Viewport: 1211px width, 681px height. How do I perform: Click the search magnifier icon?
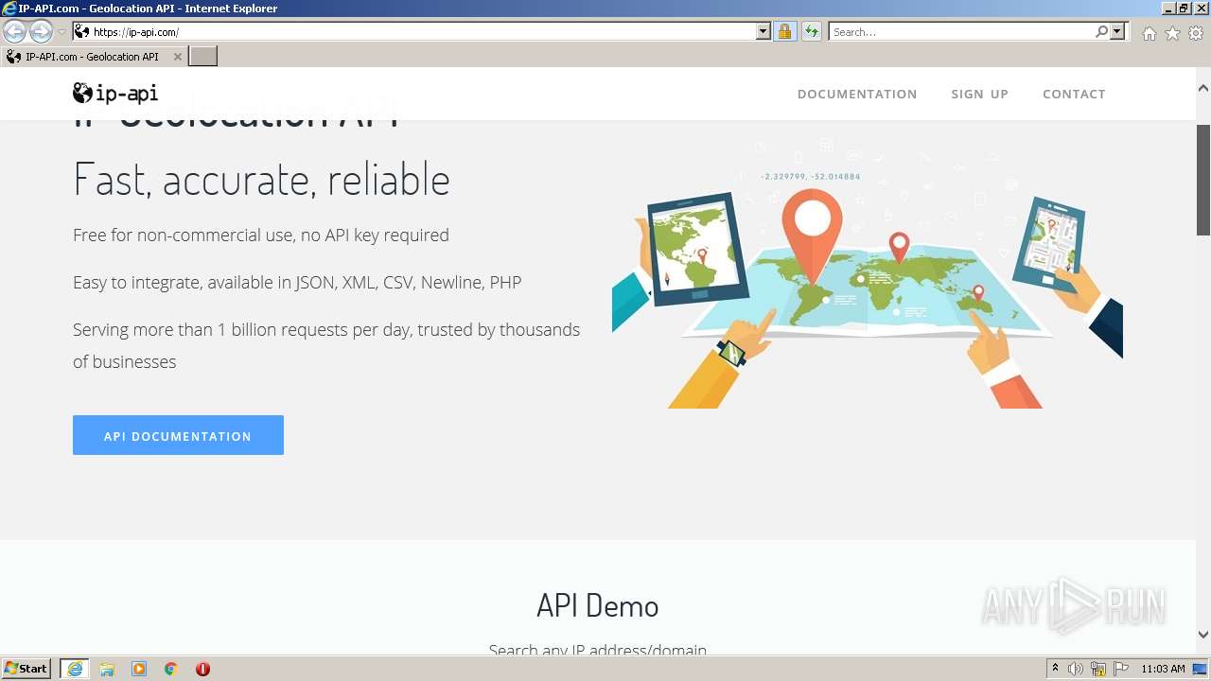pos(1101,32)
